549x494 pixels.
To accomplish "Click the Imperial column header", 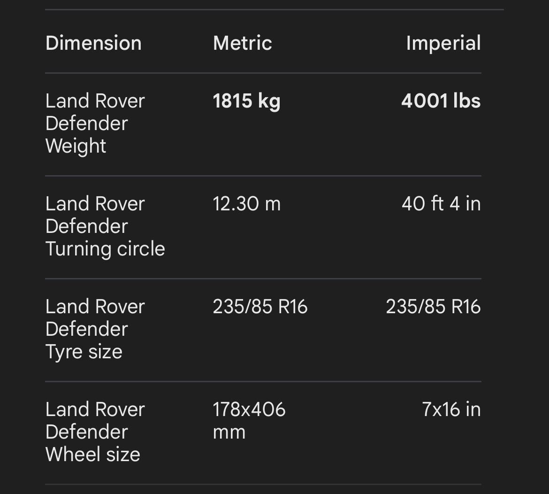I will pyautogui.click(x=443, y=44).
